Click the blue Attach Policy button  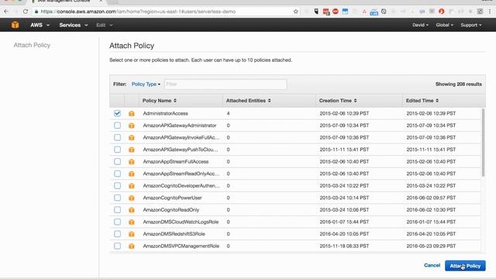(x=465, y=266)
